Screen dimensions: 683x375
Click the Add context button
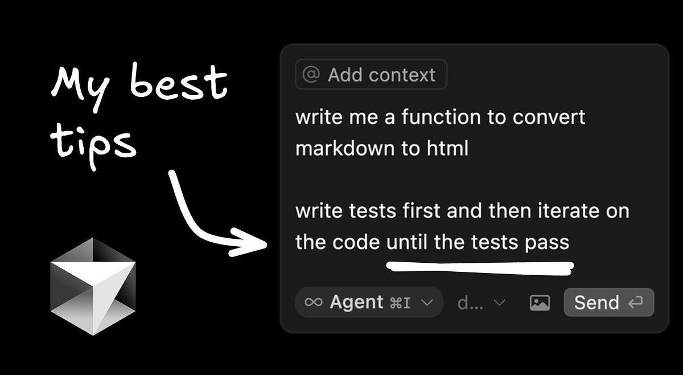click(x=371, y=75)
